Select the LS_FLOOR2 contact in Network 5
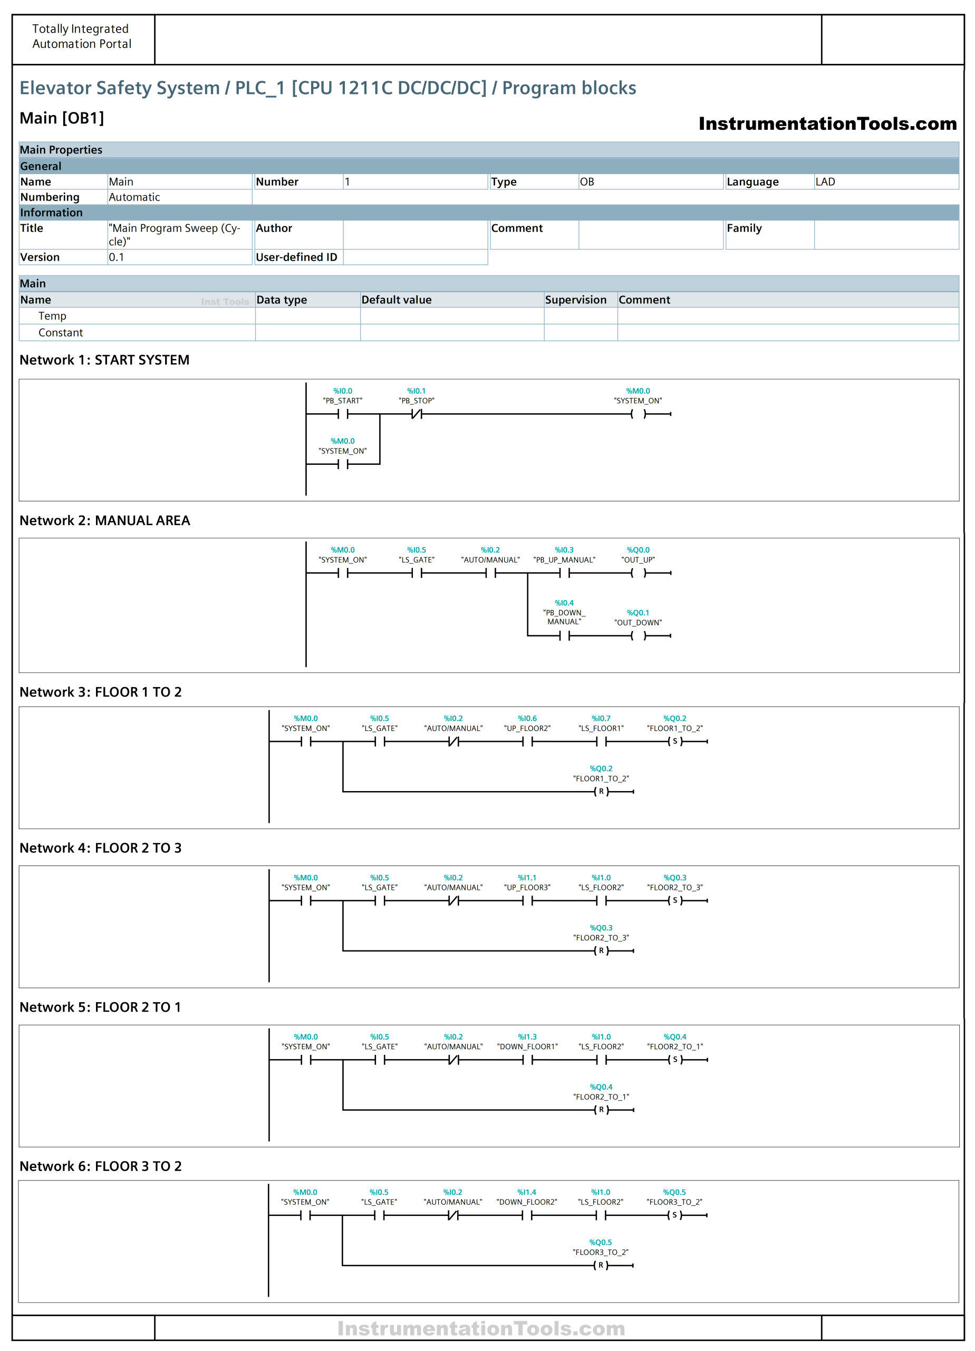 click(x=601, y=1059)
